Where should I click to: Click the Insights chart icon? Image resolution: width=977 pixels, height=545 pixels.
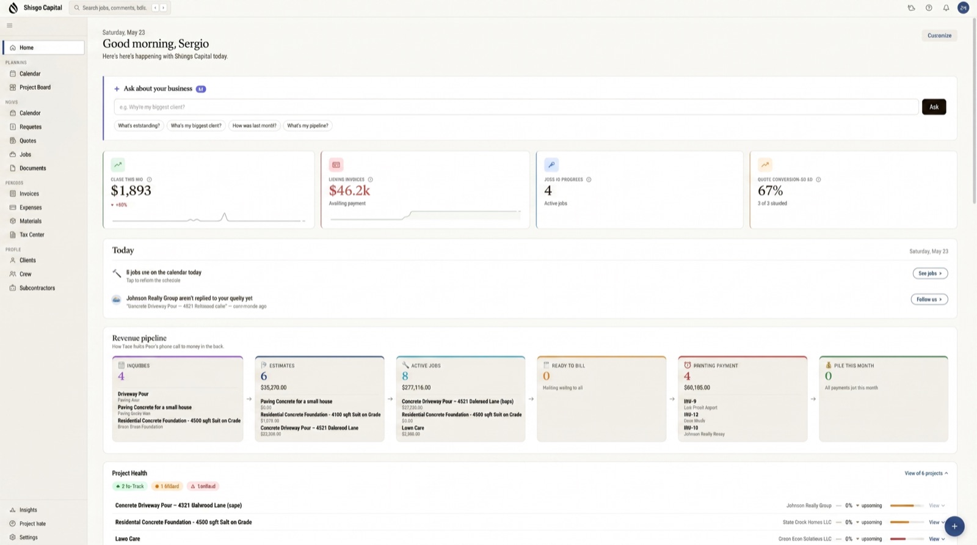pyautogui.click(x=13, y=510)
